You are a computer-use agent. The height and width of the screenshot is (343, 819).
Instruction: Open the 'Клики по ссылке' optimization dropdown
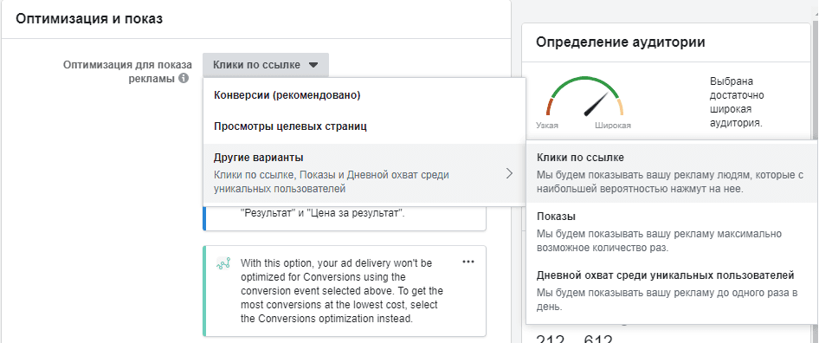(x=265, y=65)
